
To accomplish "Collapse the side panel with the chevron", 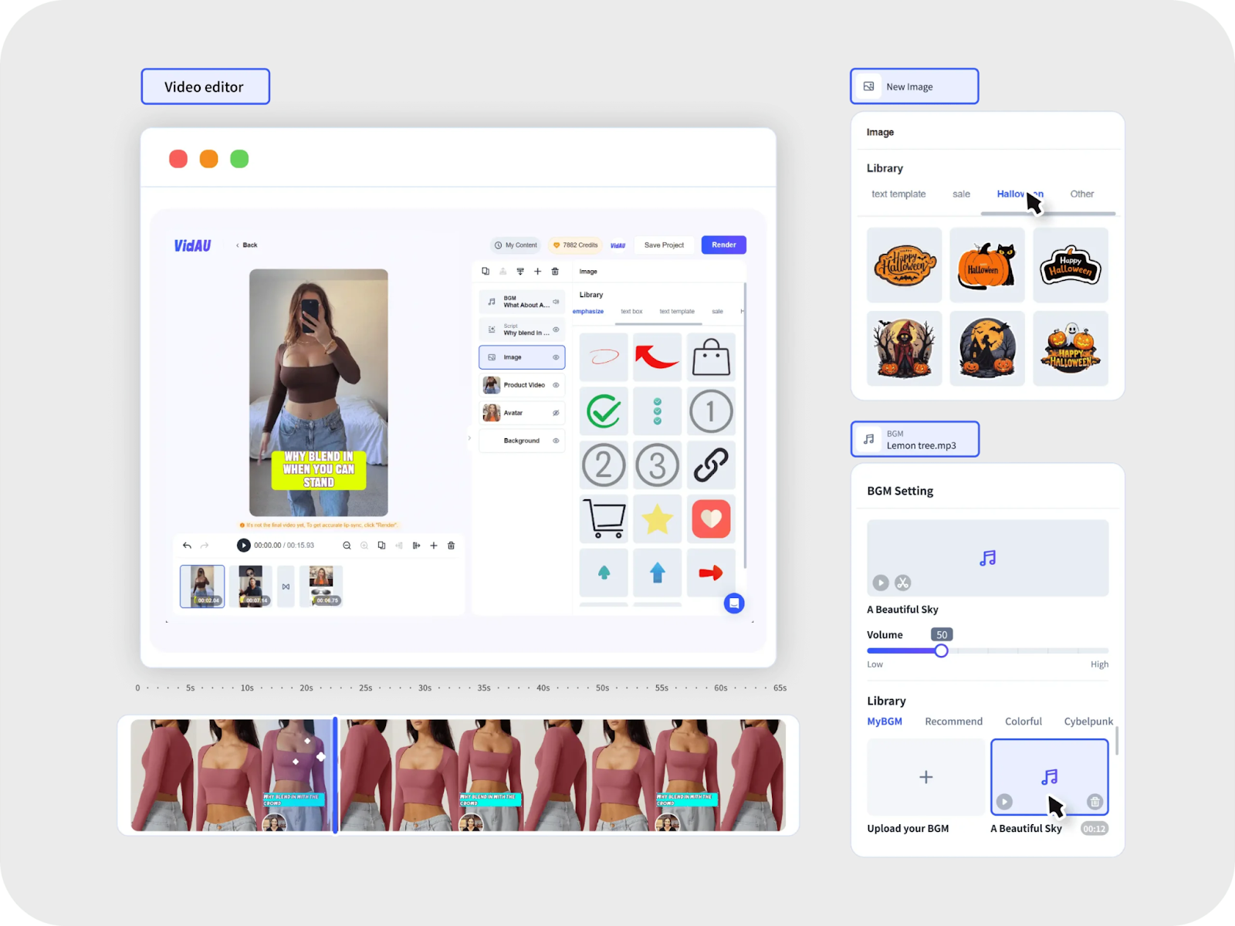I will [x=469, y=438].
